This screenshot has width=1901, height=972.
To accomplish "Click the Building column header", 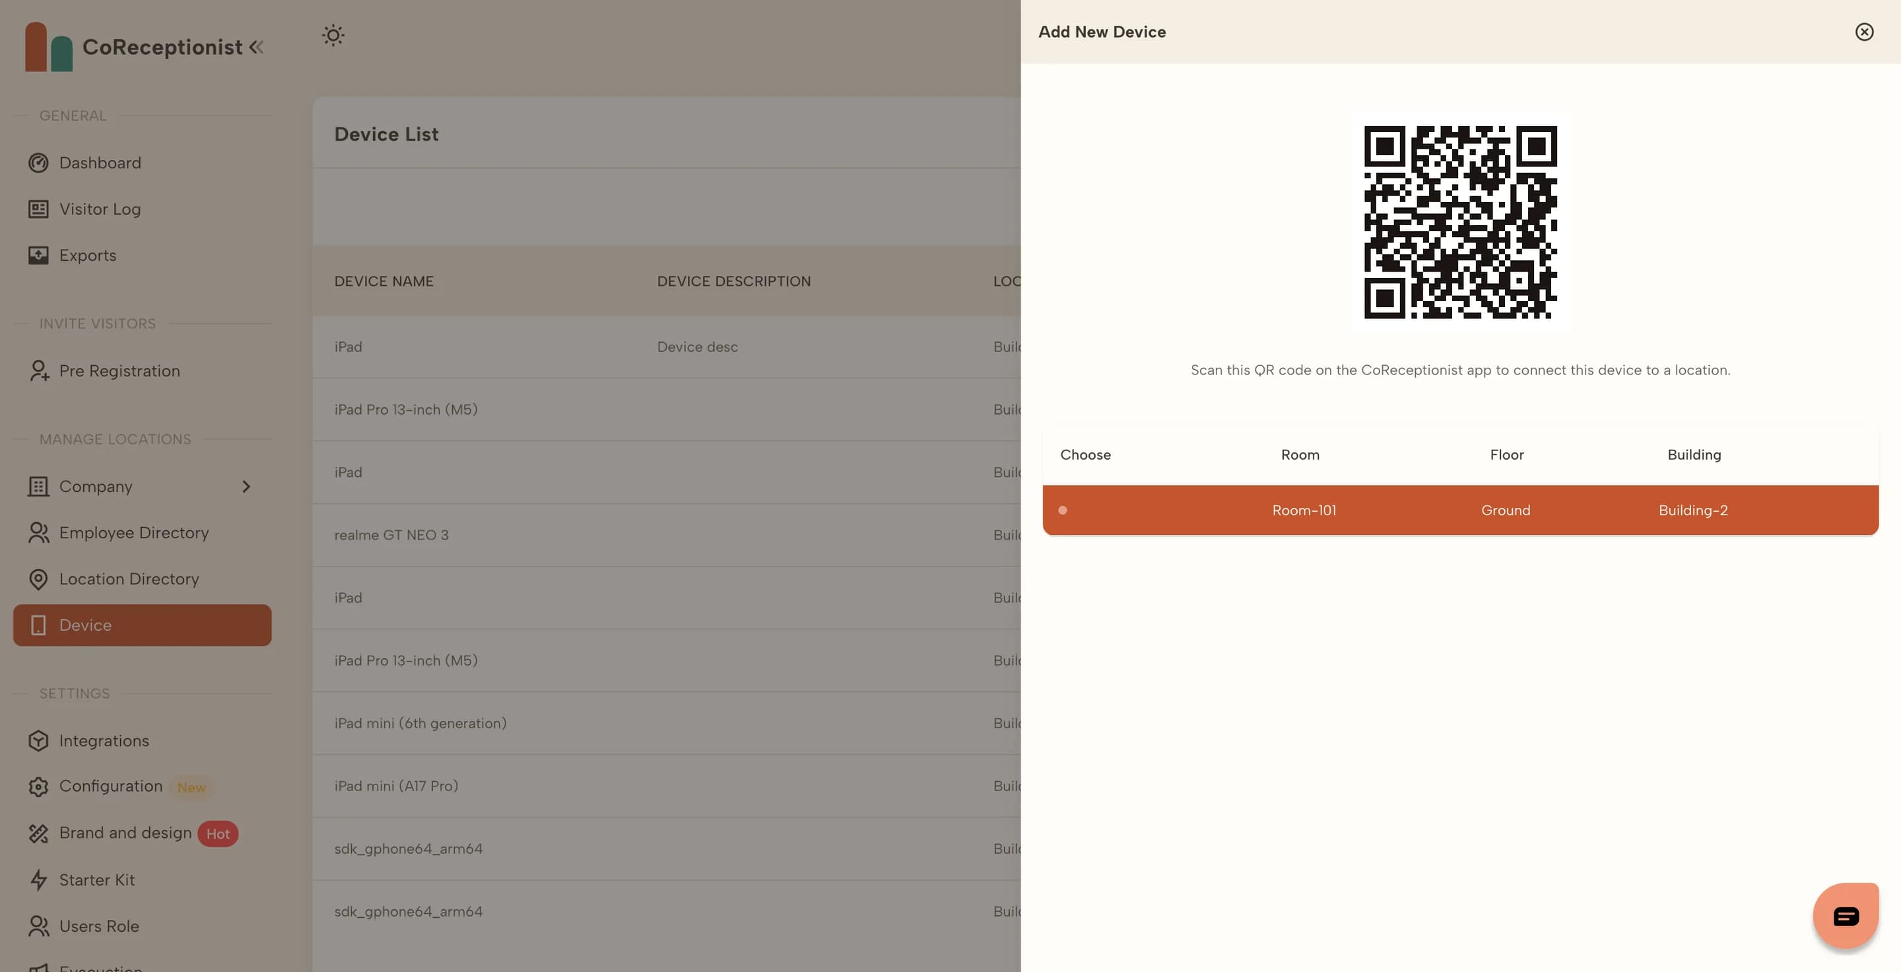I will pyautogui.click(x=1694, y=454).
